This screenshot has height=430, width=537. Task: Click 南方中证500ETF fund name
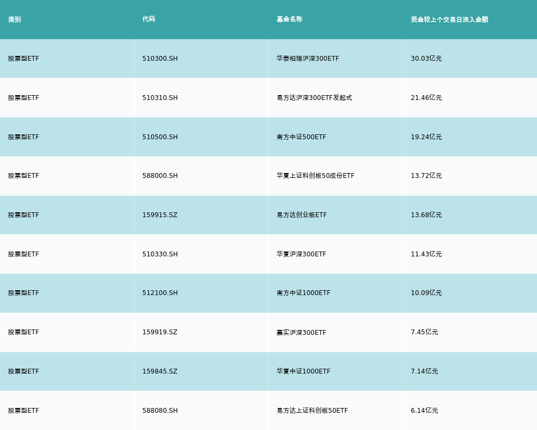(301, 137)
